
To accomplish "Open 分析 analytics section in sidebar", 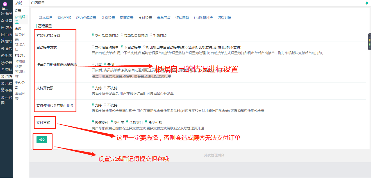I will (6, 63).
